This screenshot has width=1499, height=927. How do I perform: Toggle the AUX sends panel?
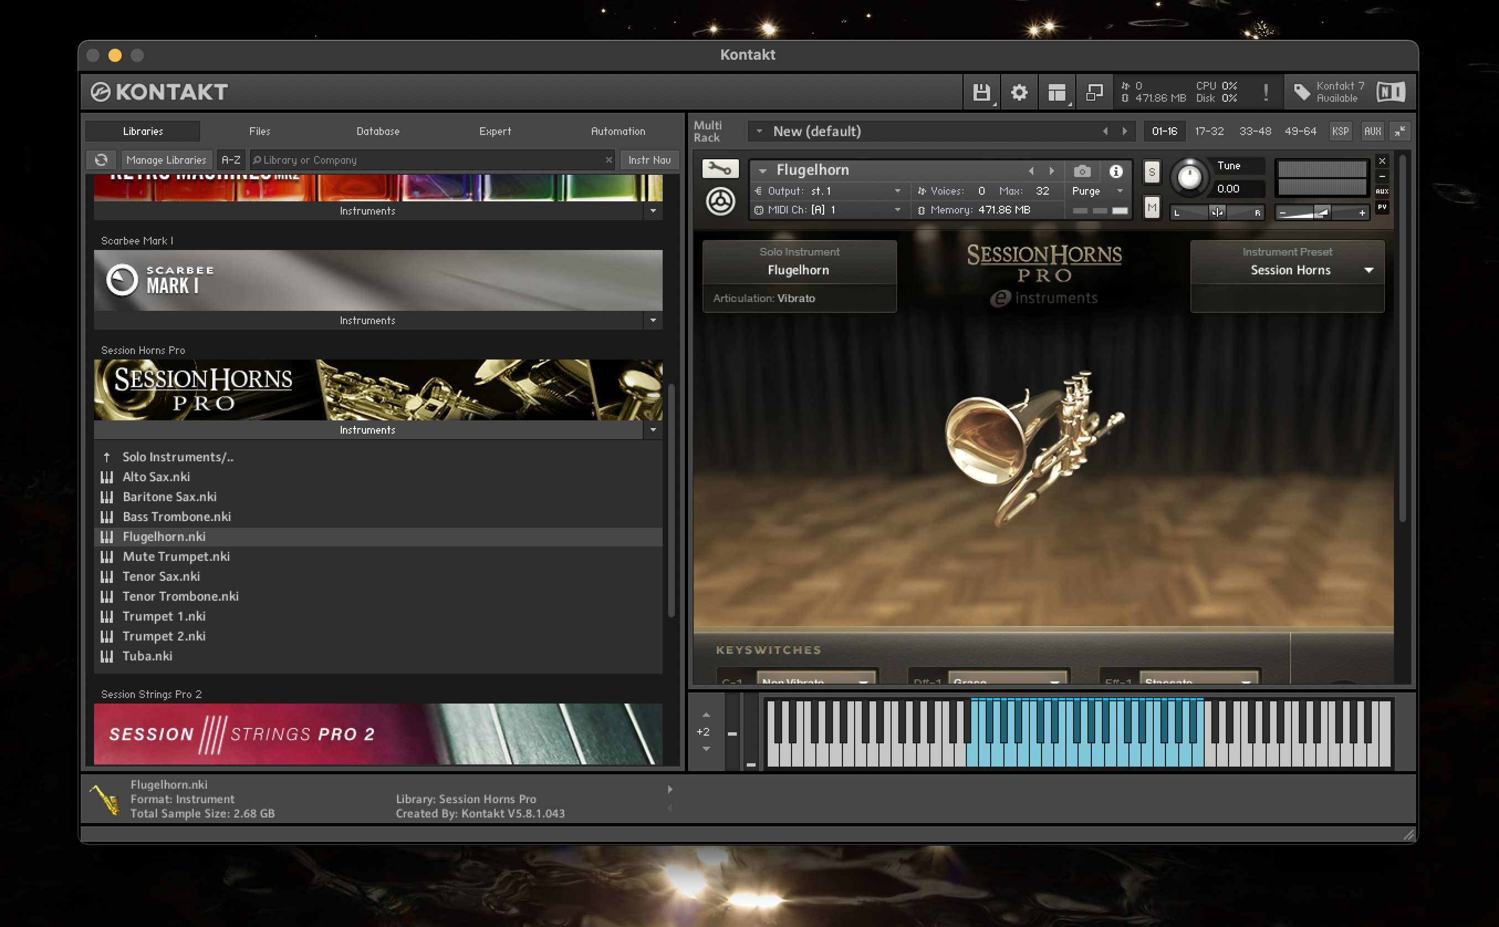tap(1382, 191)
